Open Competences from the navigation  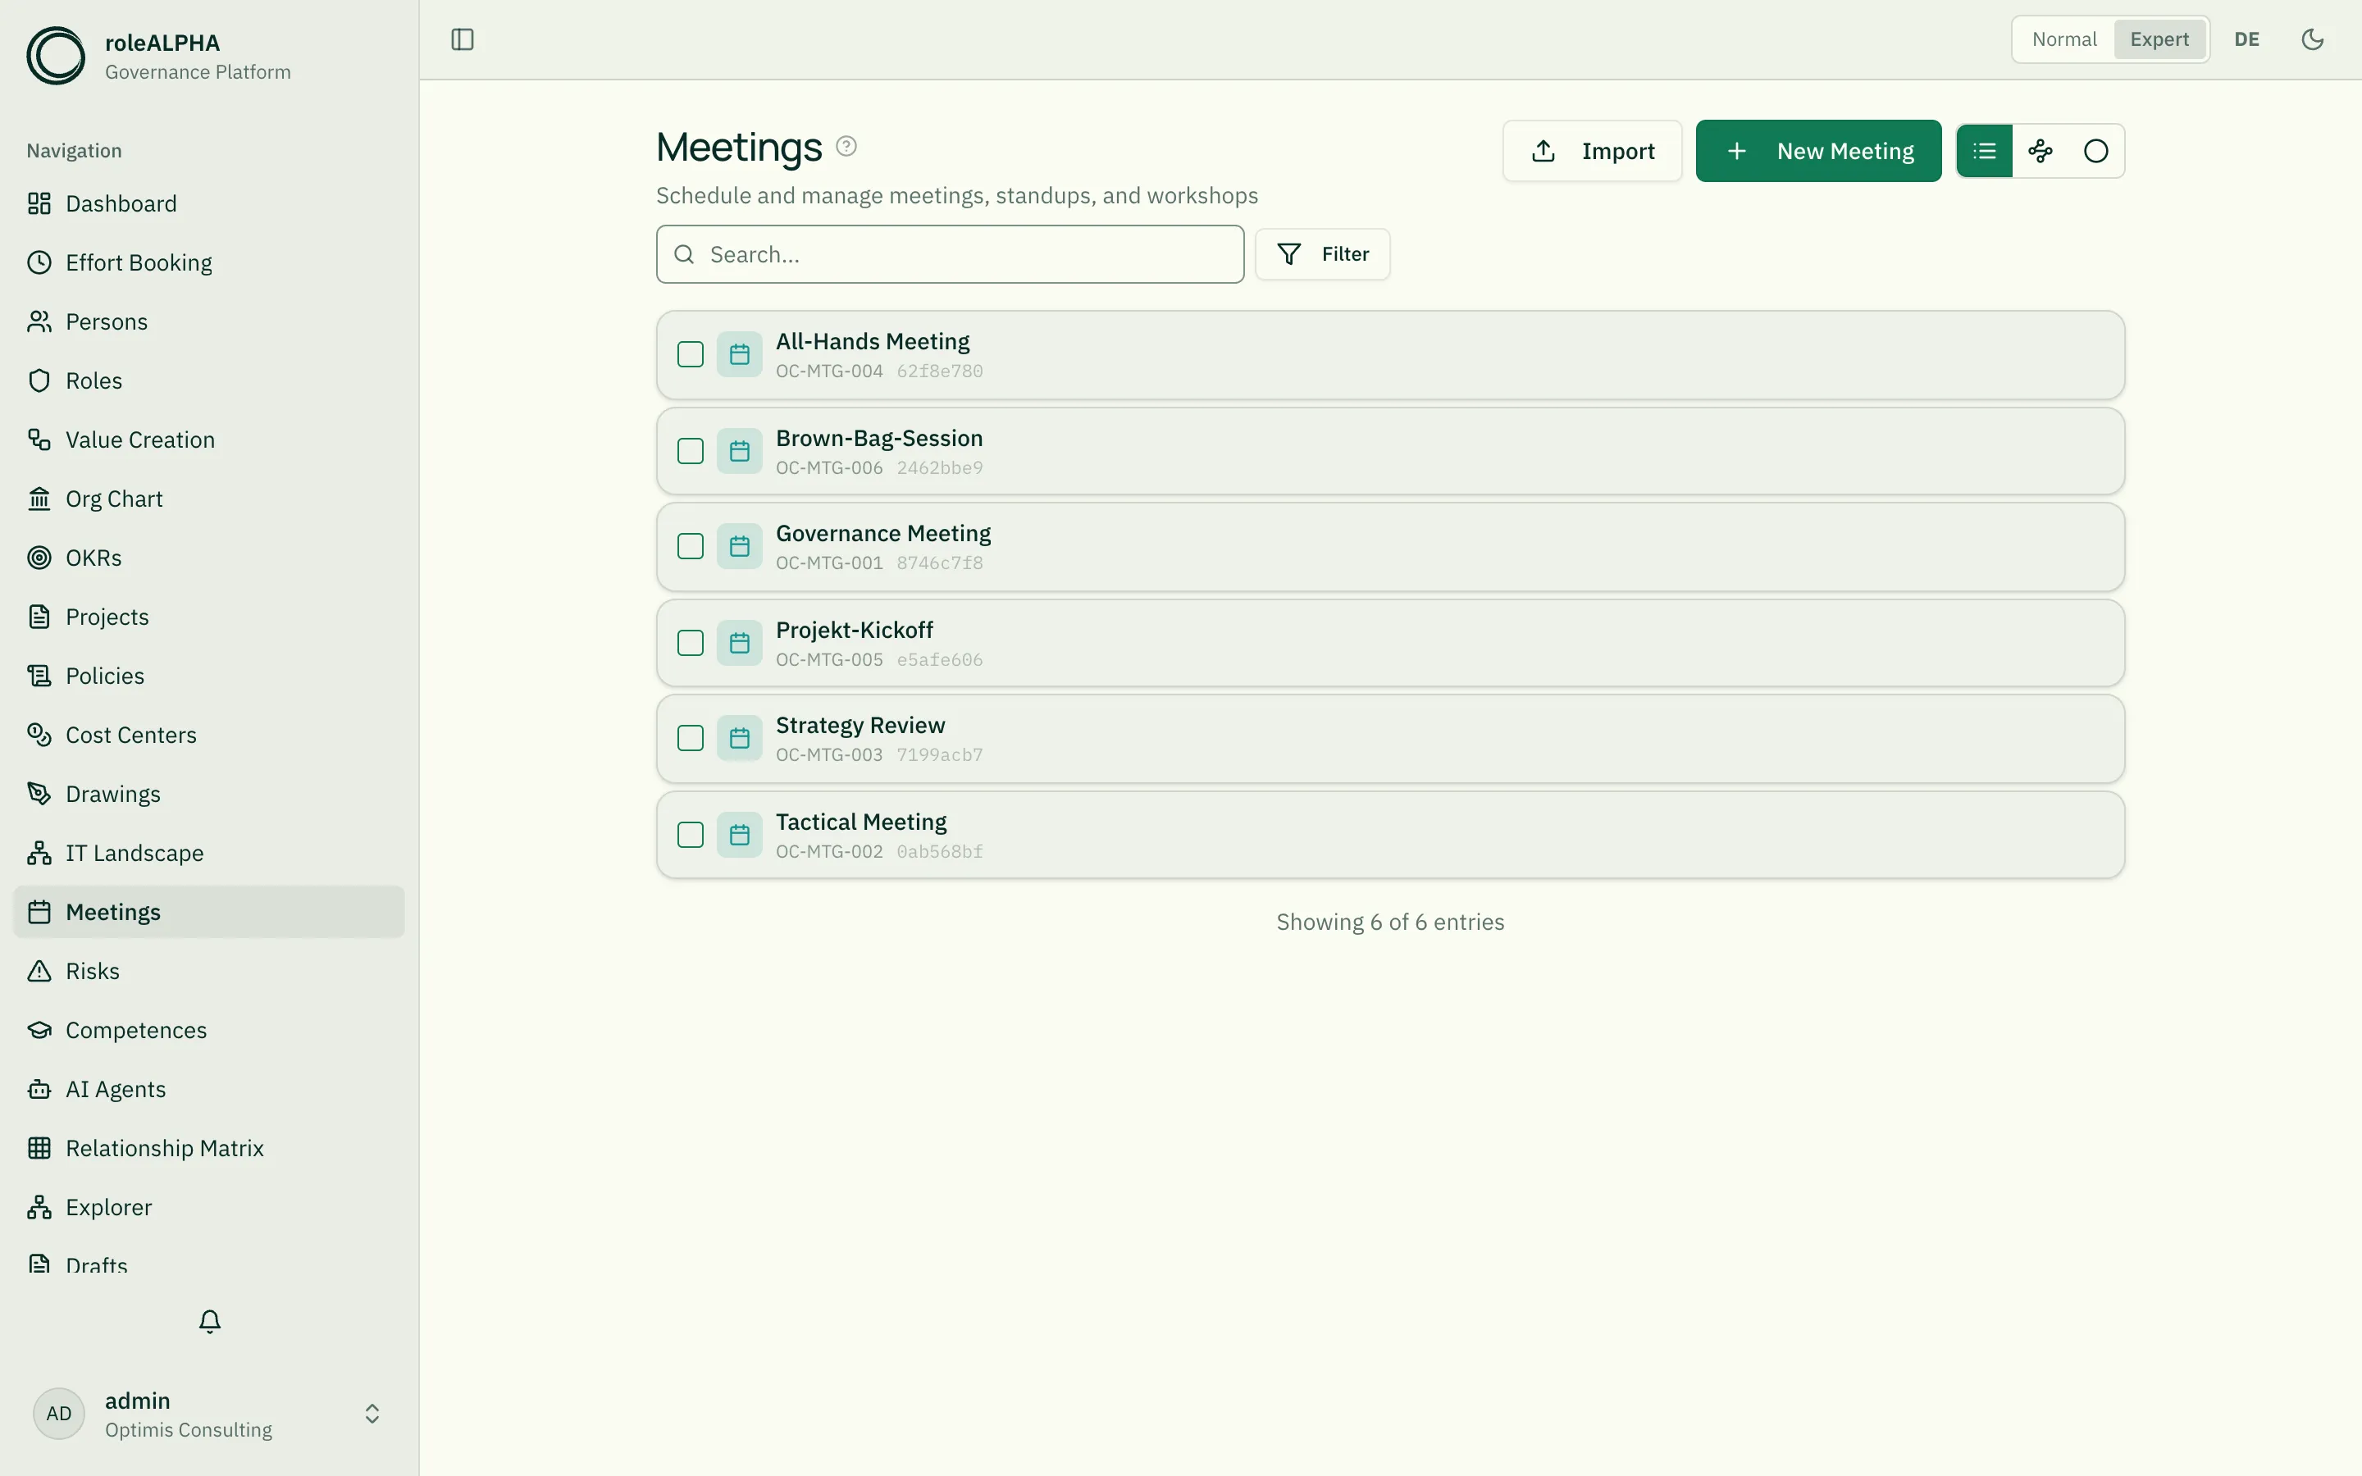pyautogui.click(x=209, y=1030)
